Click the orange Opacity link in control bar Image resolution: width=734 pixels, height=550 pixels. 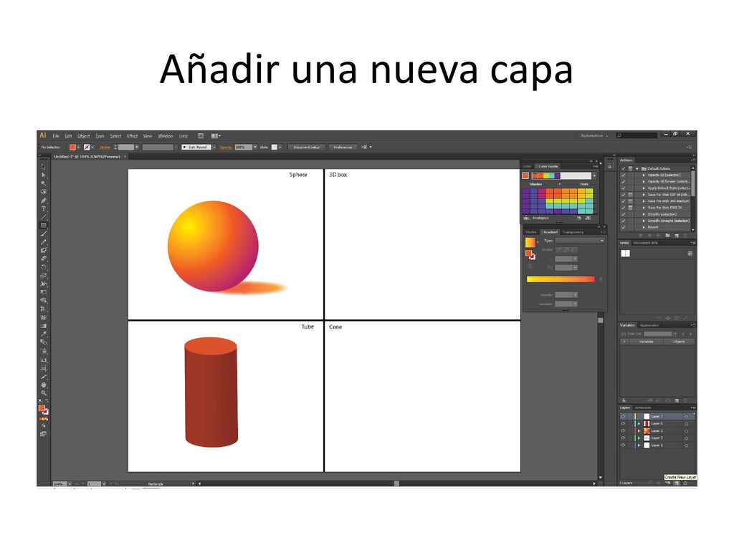pos(226,148)
